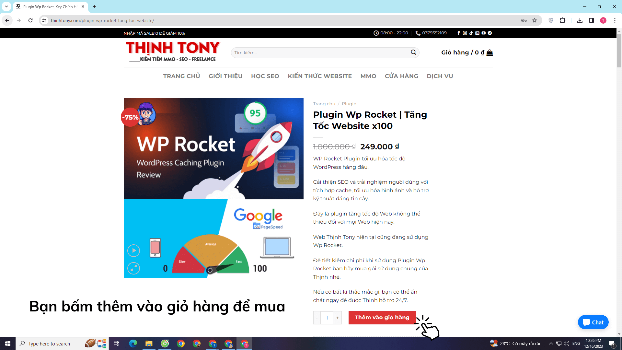622x350 pixels.
Task: Select the HỌC SEO menu item
Action: 265,76
